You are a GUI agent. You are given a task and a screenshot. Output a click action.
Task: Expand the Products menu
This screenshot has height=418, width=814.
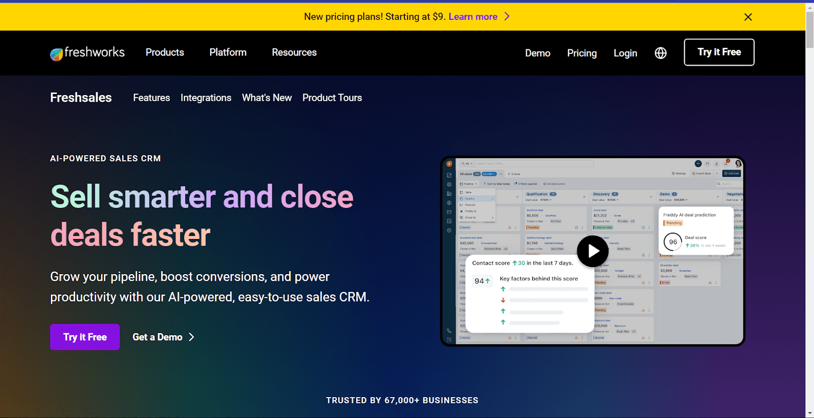pos(165,52)
